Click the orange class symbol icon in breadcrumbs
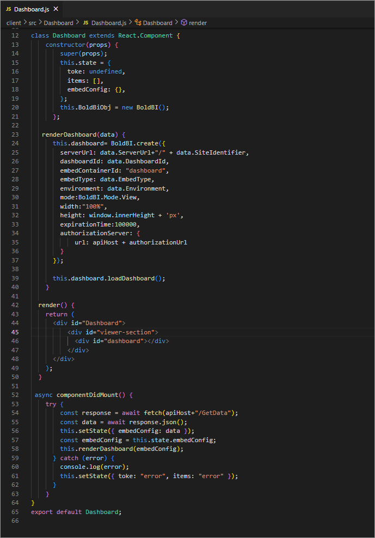Viewport: 375px width, 538px height. (x=138, y=23)
